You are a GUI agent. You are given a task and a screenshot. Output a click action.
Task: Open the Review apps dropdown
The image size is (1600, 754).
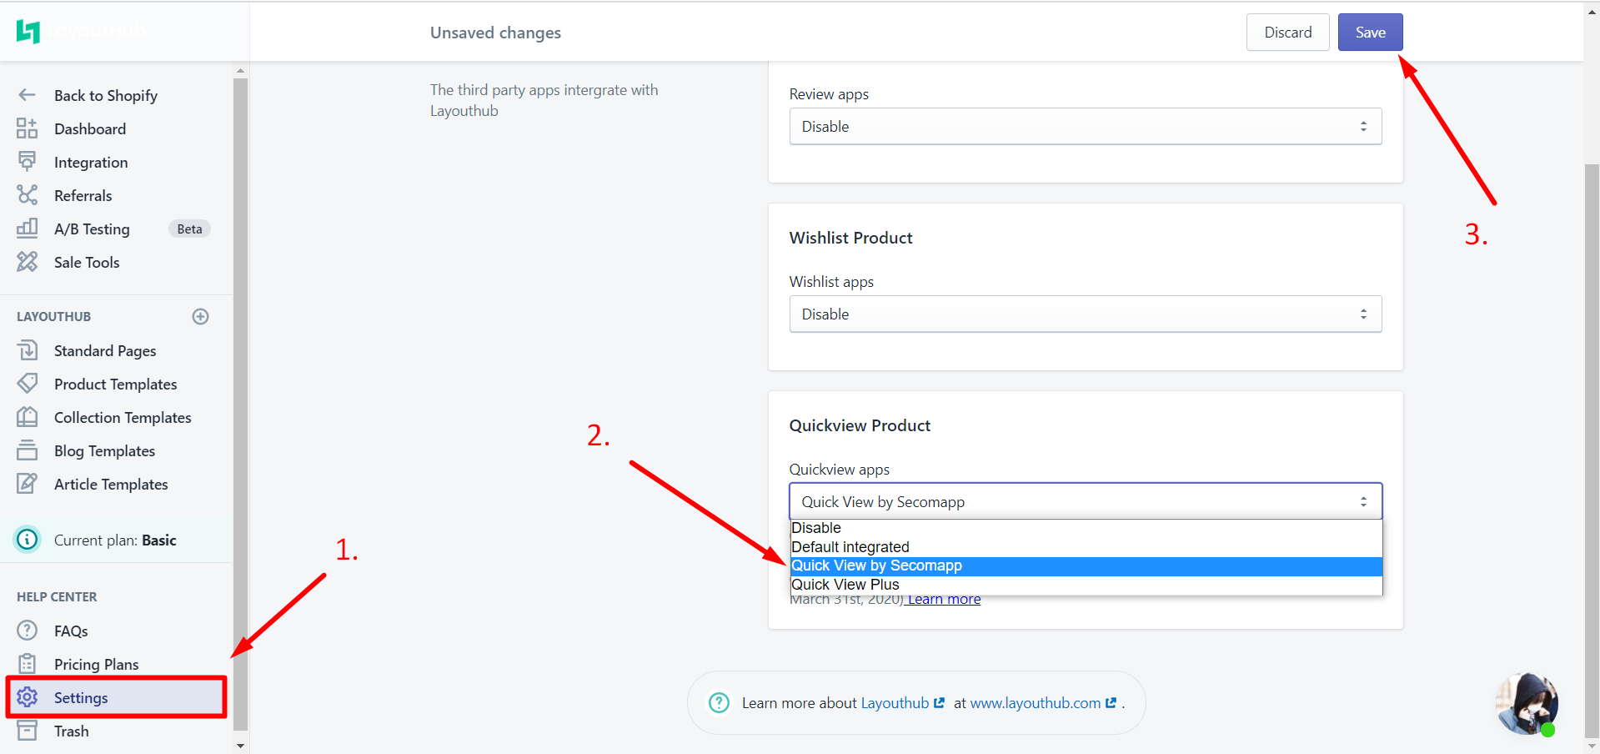(1086, 127)
